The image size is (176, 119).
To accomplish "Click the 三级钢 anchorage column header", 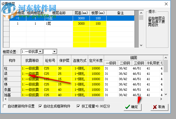I will (x=139, y=63).
